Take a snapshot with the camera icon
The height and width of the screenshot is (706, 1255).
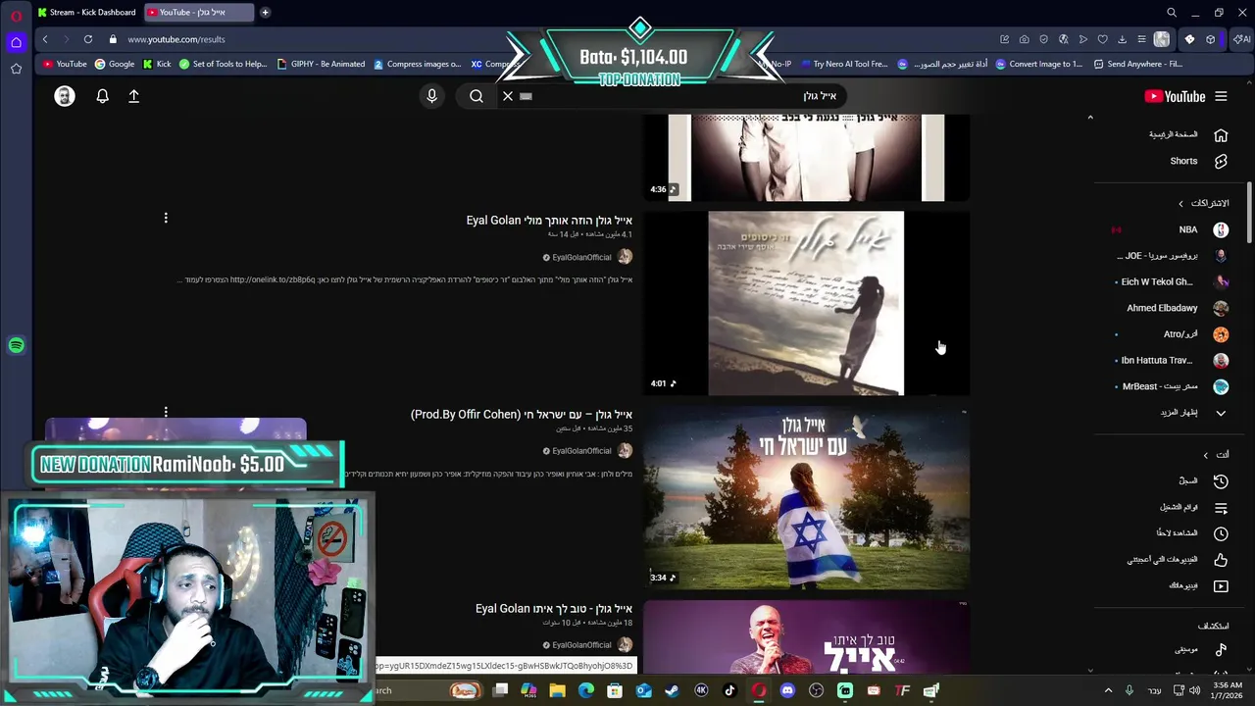(1024, 39)
